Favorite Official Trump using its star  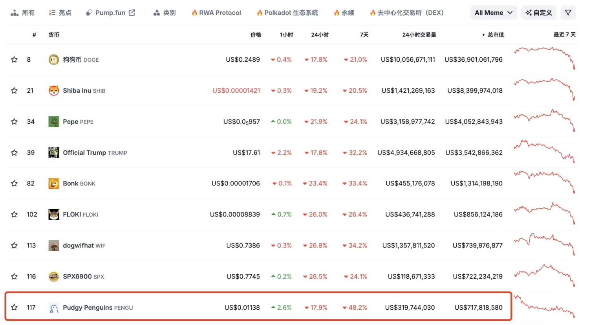14,152
